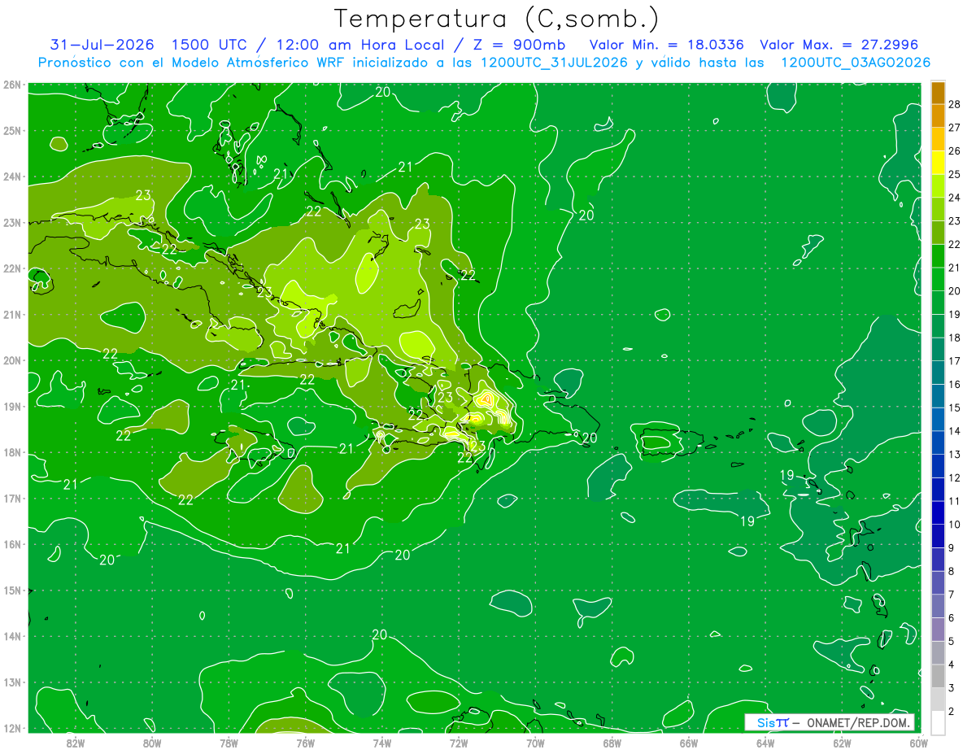Image resolution: width=976 pixels, height=754 pixels.
Task: Select the "31-Jul-2026" date text
Action: [102, 45]
